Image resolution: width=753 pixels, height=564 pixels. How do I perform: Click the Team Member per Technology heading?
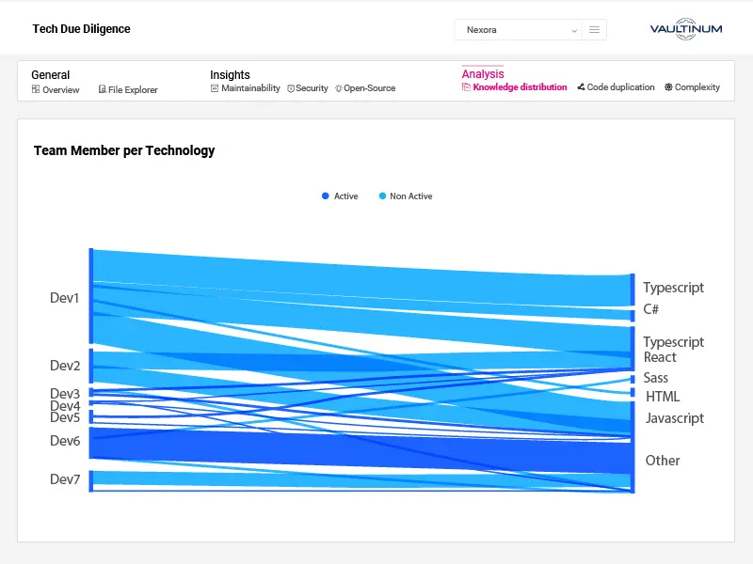[124, 150]
